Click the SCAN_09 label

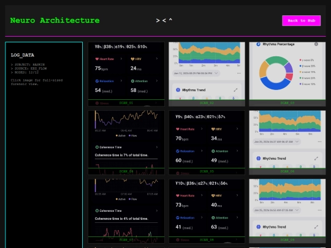(x=287, y=240)
